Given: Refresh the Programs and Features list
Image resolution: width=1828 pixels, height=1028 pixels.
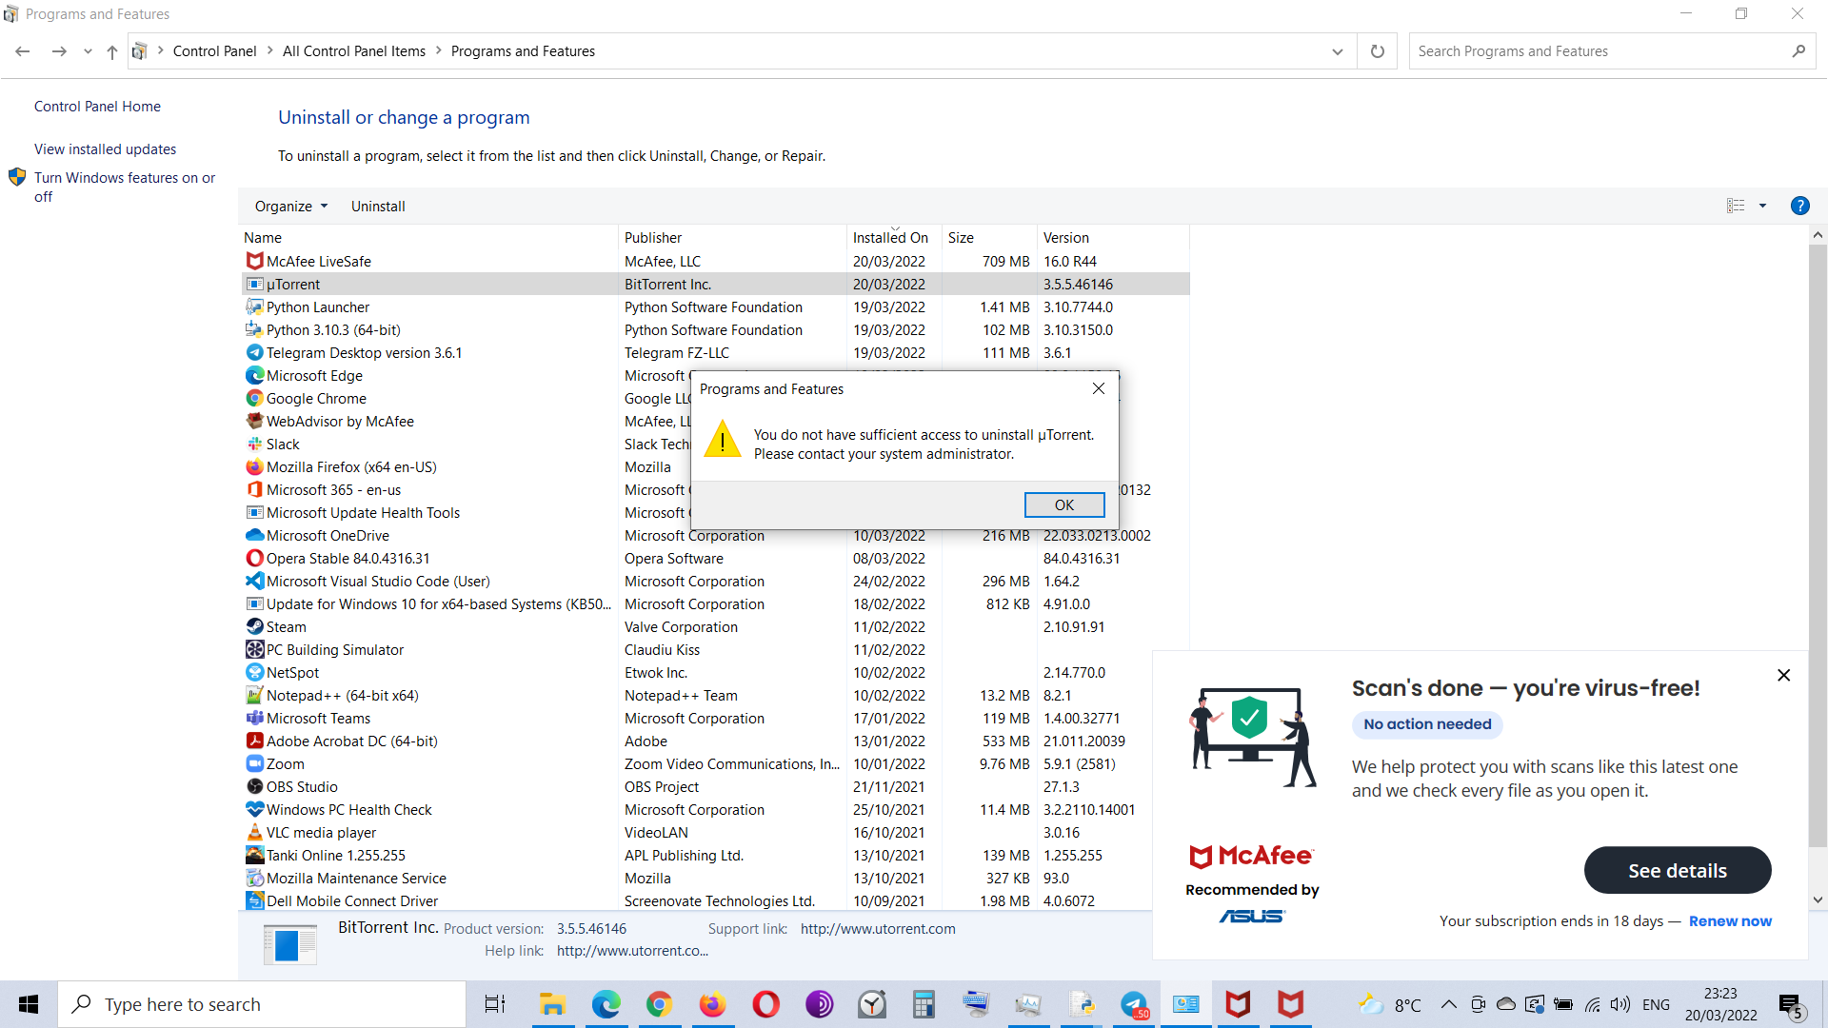Looking at the screenshot, I should point(1377,51).
